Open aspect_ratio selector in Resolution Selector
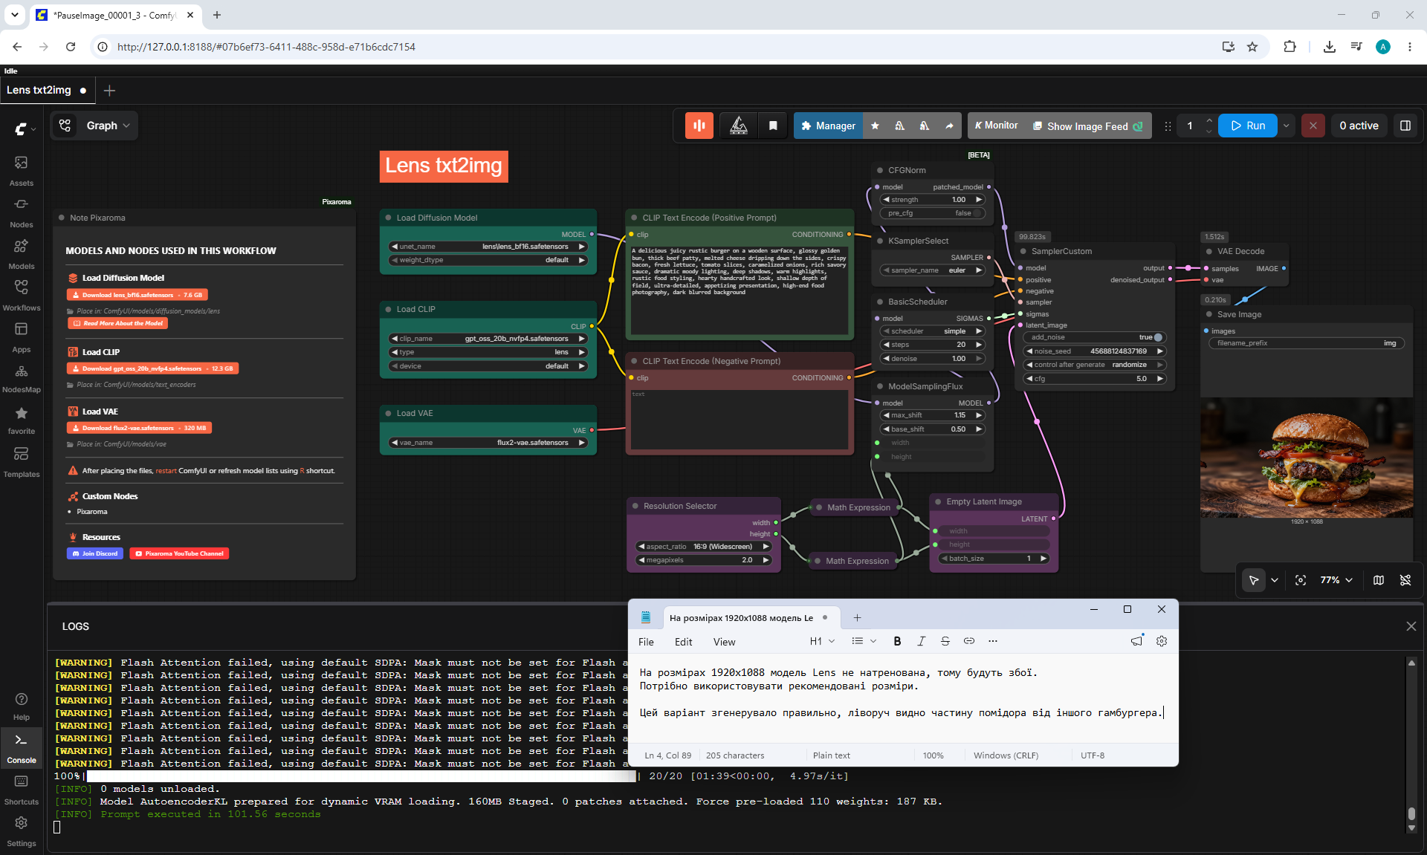 point(703,547)
